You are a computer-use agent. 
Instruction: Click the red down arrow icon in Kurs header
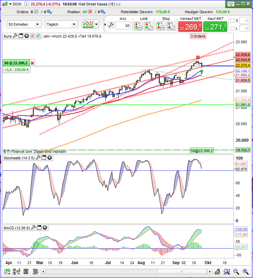pyautogui.click(x=32, y=36)
